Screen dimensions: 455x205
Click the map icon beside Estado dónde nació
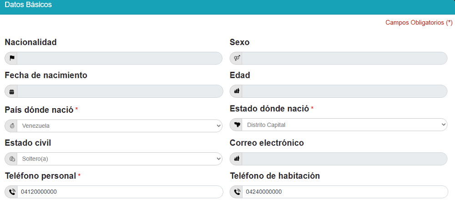(237, 125)
